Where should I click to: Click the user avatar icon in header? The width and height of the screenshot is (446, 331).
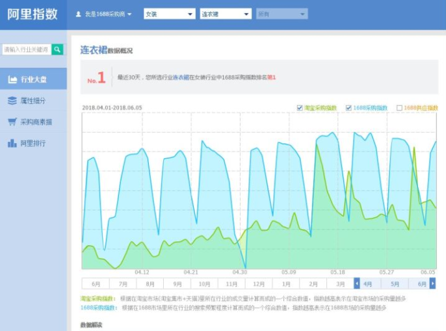(x=79, y=14)
